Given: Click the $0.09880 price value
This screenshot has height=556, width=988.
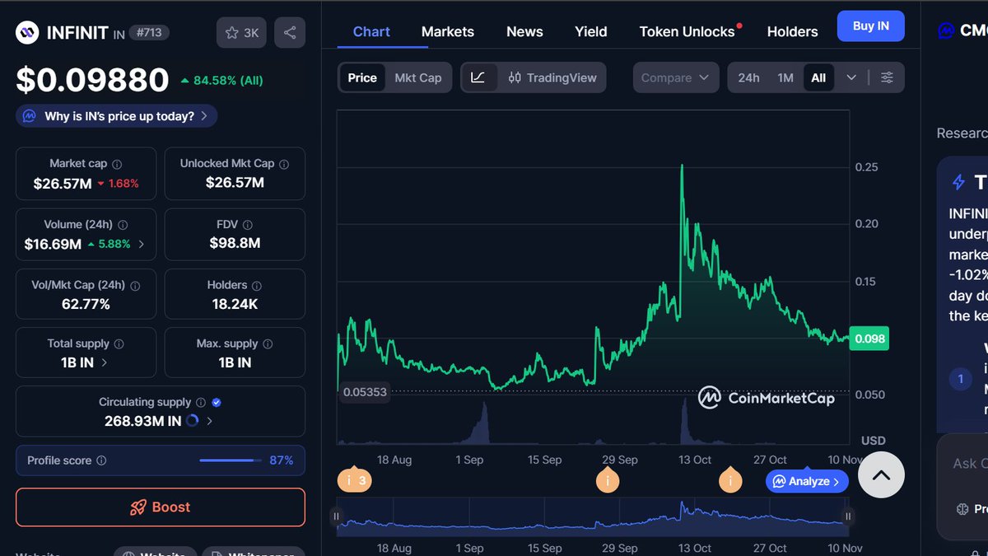Looking at the screenshot, I should pyautogui.click(x=92, y=80).
